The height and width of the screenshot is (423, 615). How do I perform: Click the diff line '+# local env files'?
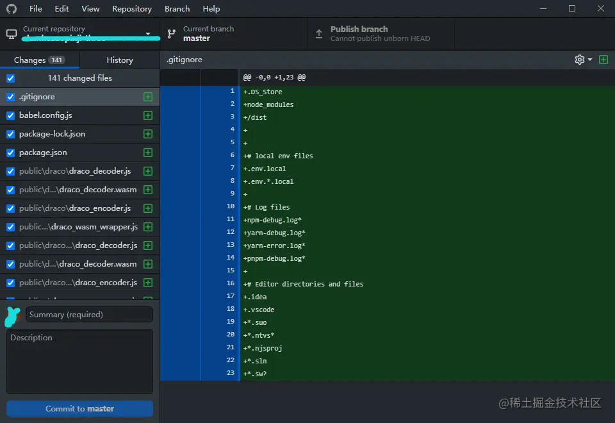coord(278,156)
